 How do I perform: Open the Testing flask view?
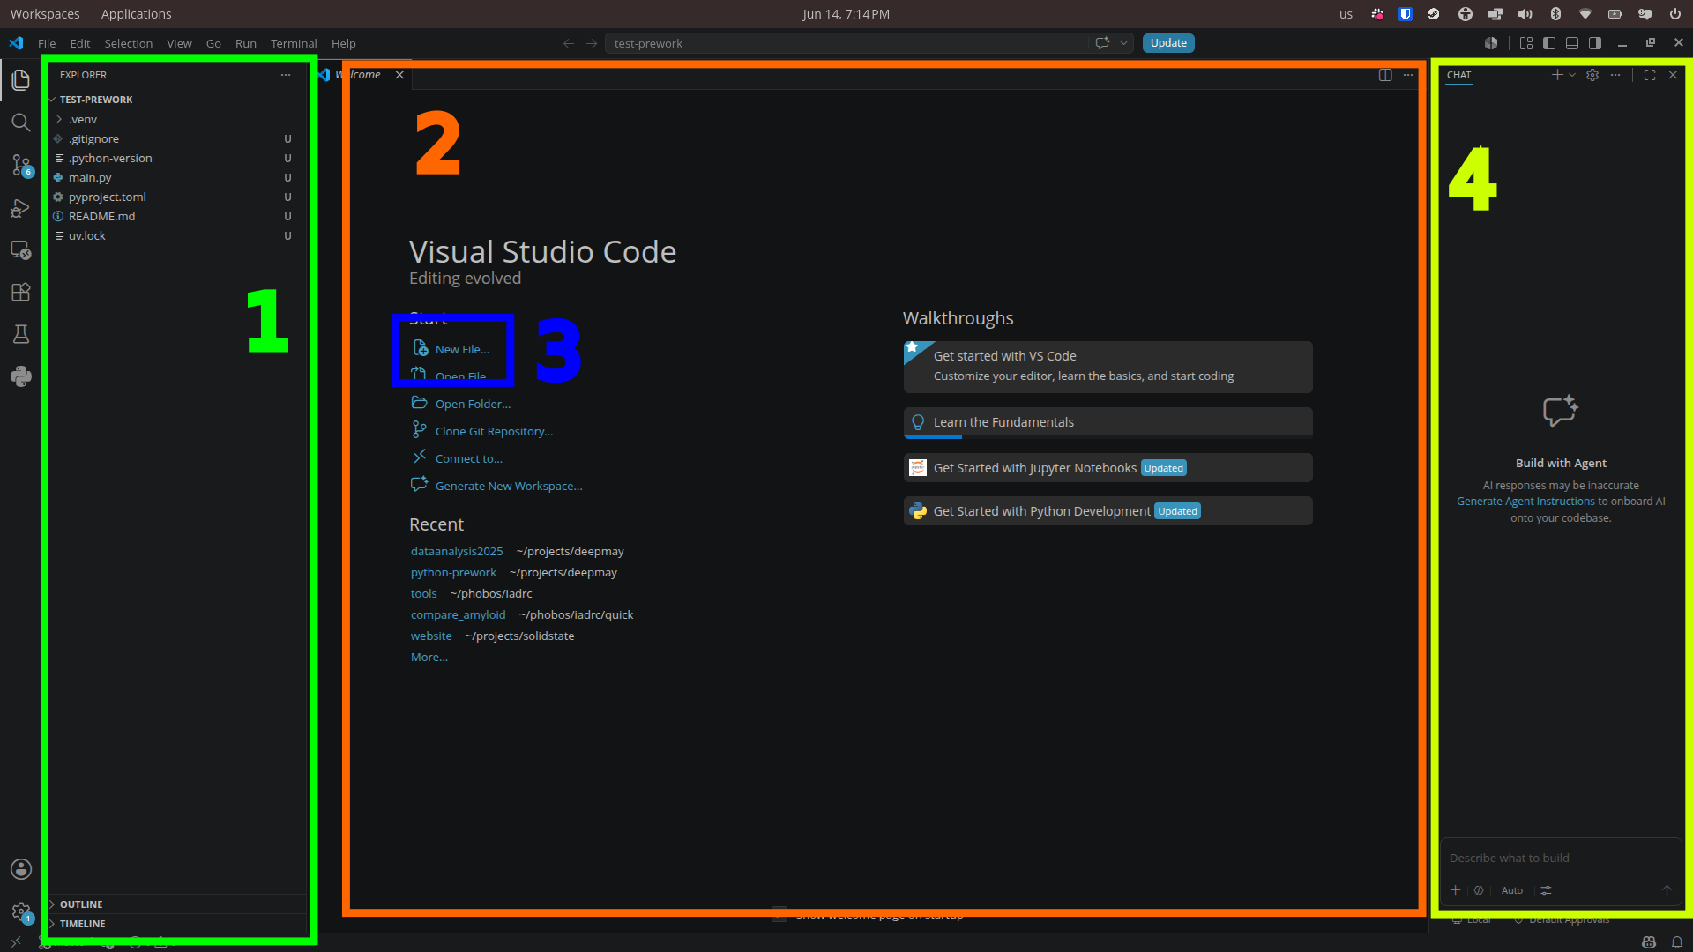pos(20,334)
